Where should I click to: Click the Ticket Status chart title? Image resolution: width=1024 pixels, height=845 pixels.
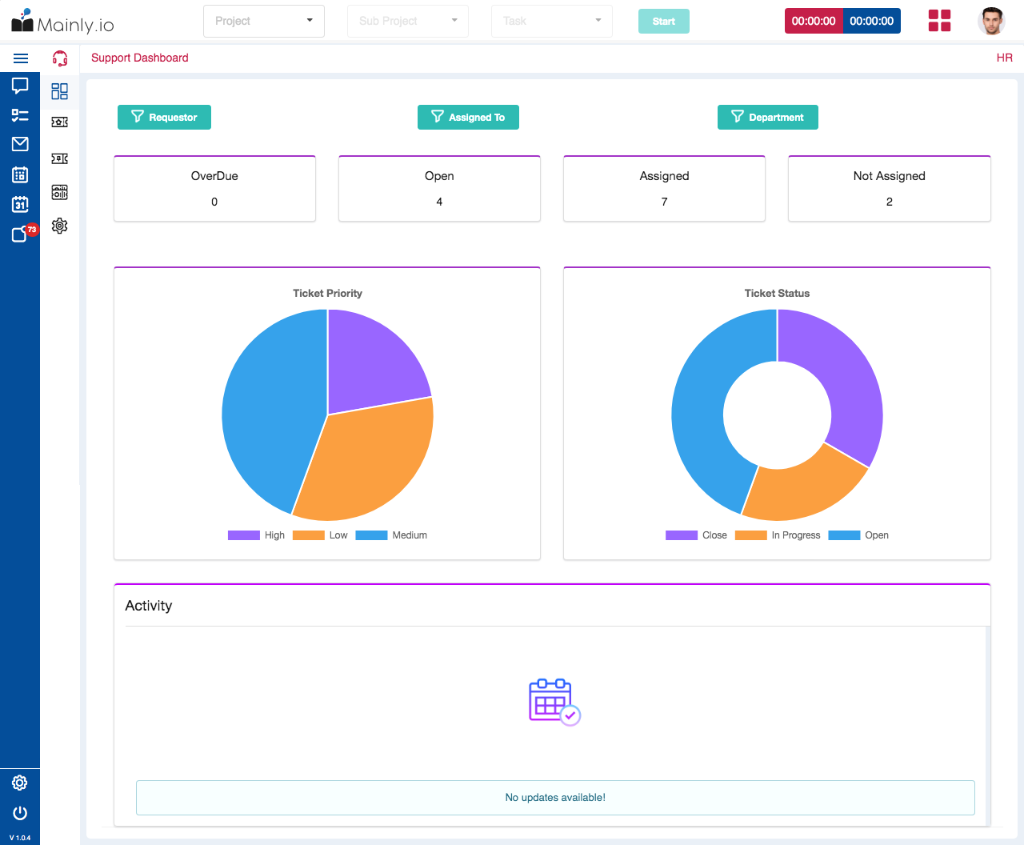pos(777,293)
